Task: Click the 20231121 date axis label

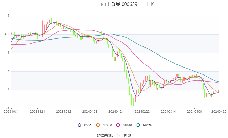Action: point(37,112)
